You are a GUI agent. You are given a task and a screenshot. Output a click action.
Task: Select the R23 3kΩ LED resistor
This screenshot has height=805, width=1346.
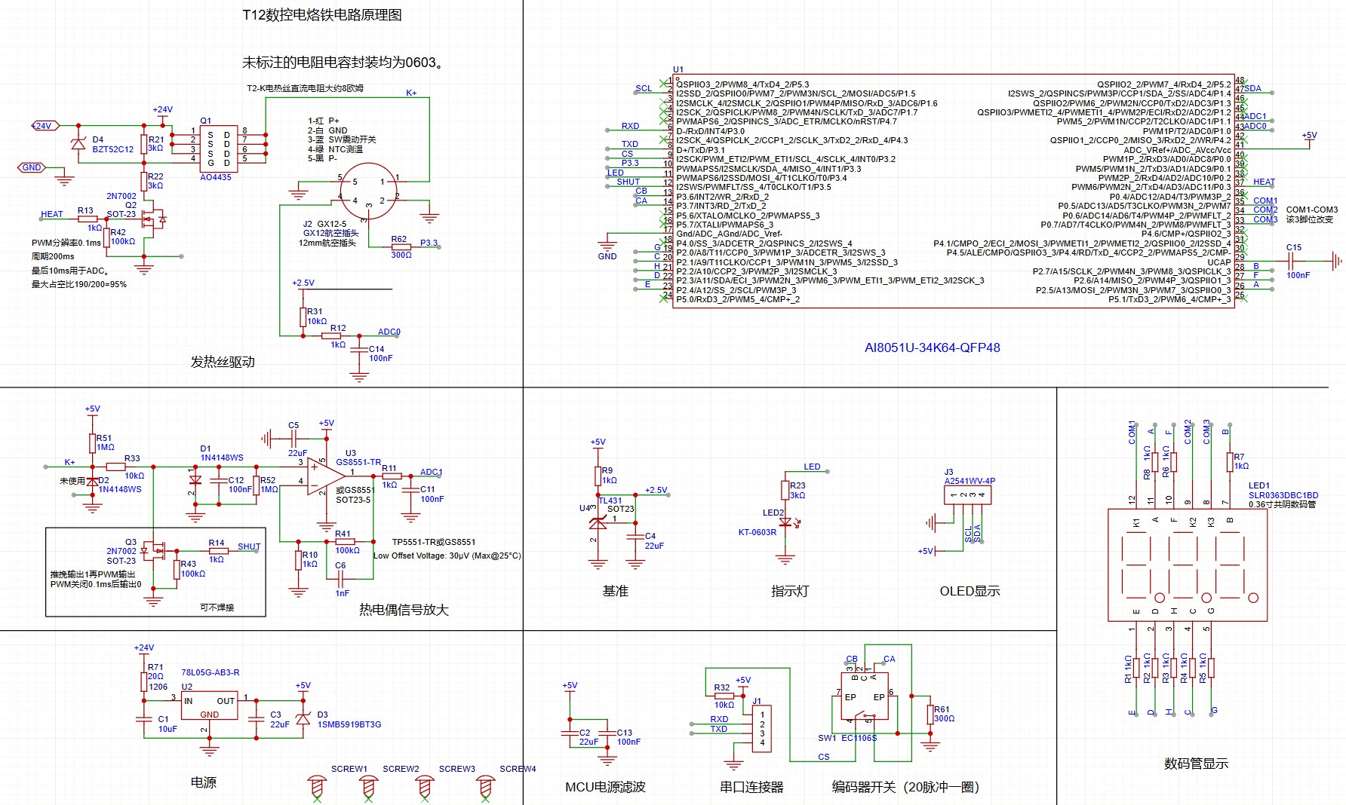[x=785, y=490]
